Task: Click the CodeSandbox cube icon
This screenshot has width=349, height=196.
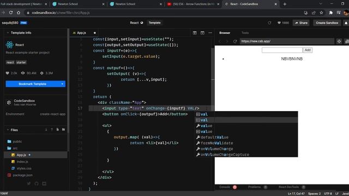Action: coord(9,102)
